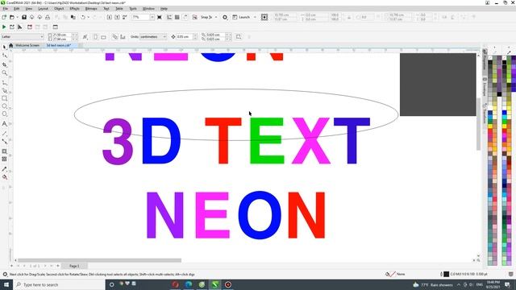Click the nudge distance input field

(185, 37)
